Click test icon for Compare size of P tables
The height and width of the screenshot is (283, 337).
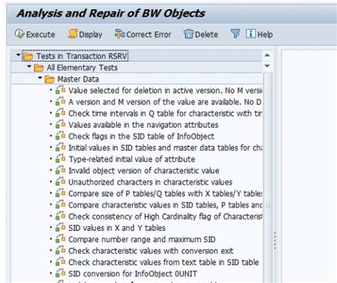point(60,193)
